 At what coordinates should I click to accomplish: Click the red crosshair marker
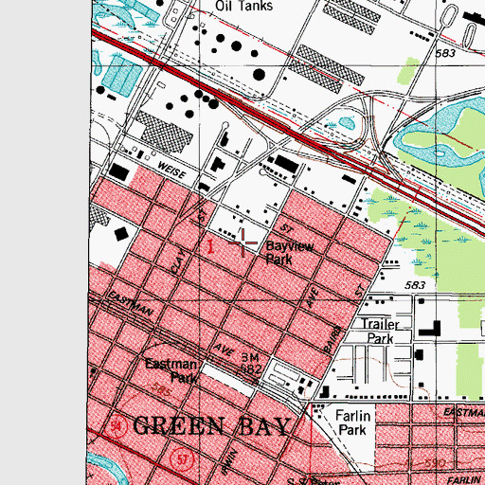coord(242,242)
